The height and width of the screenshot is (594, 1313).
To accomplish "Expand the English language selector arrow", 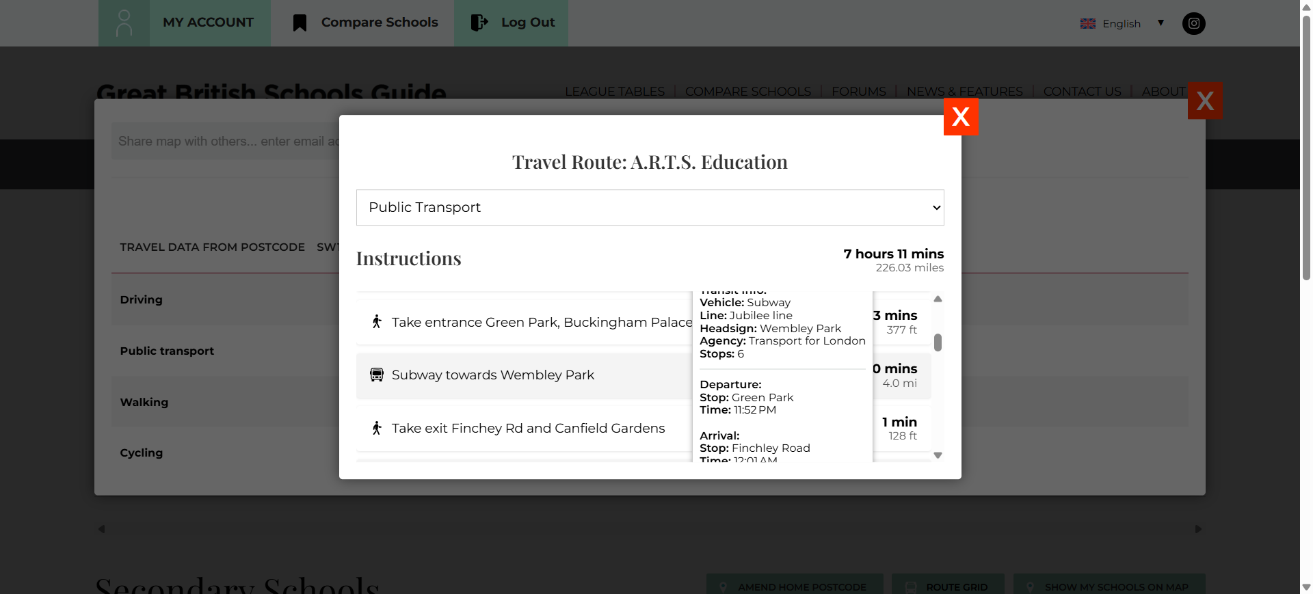I will [x=1161, y=23].
